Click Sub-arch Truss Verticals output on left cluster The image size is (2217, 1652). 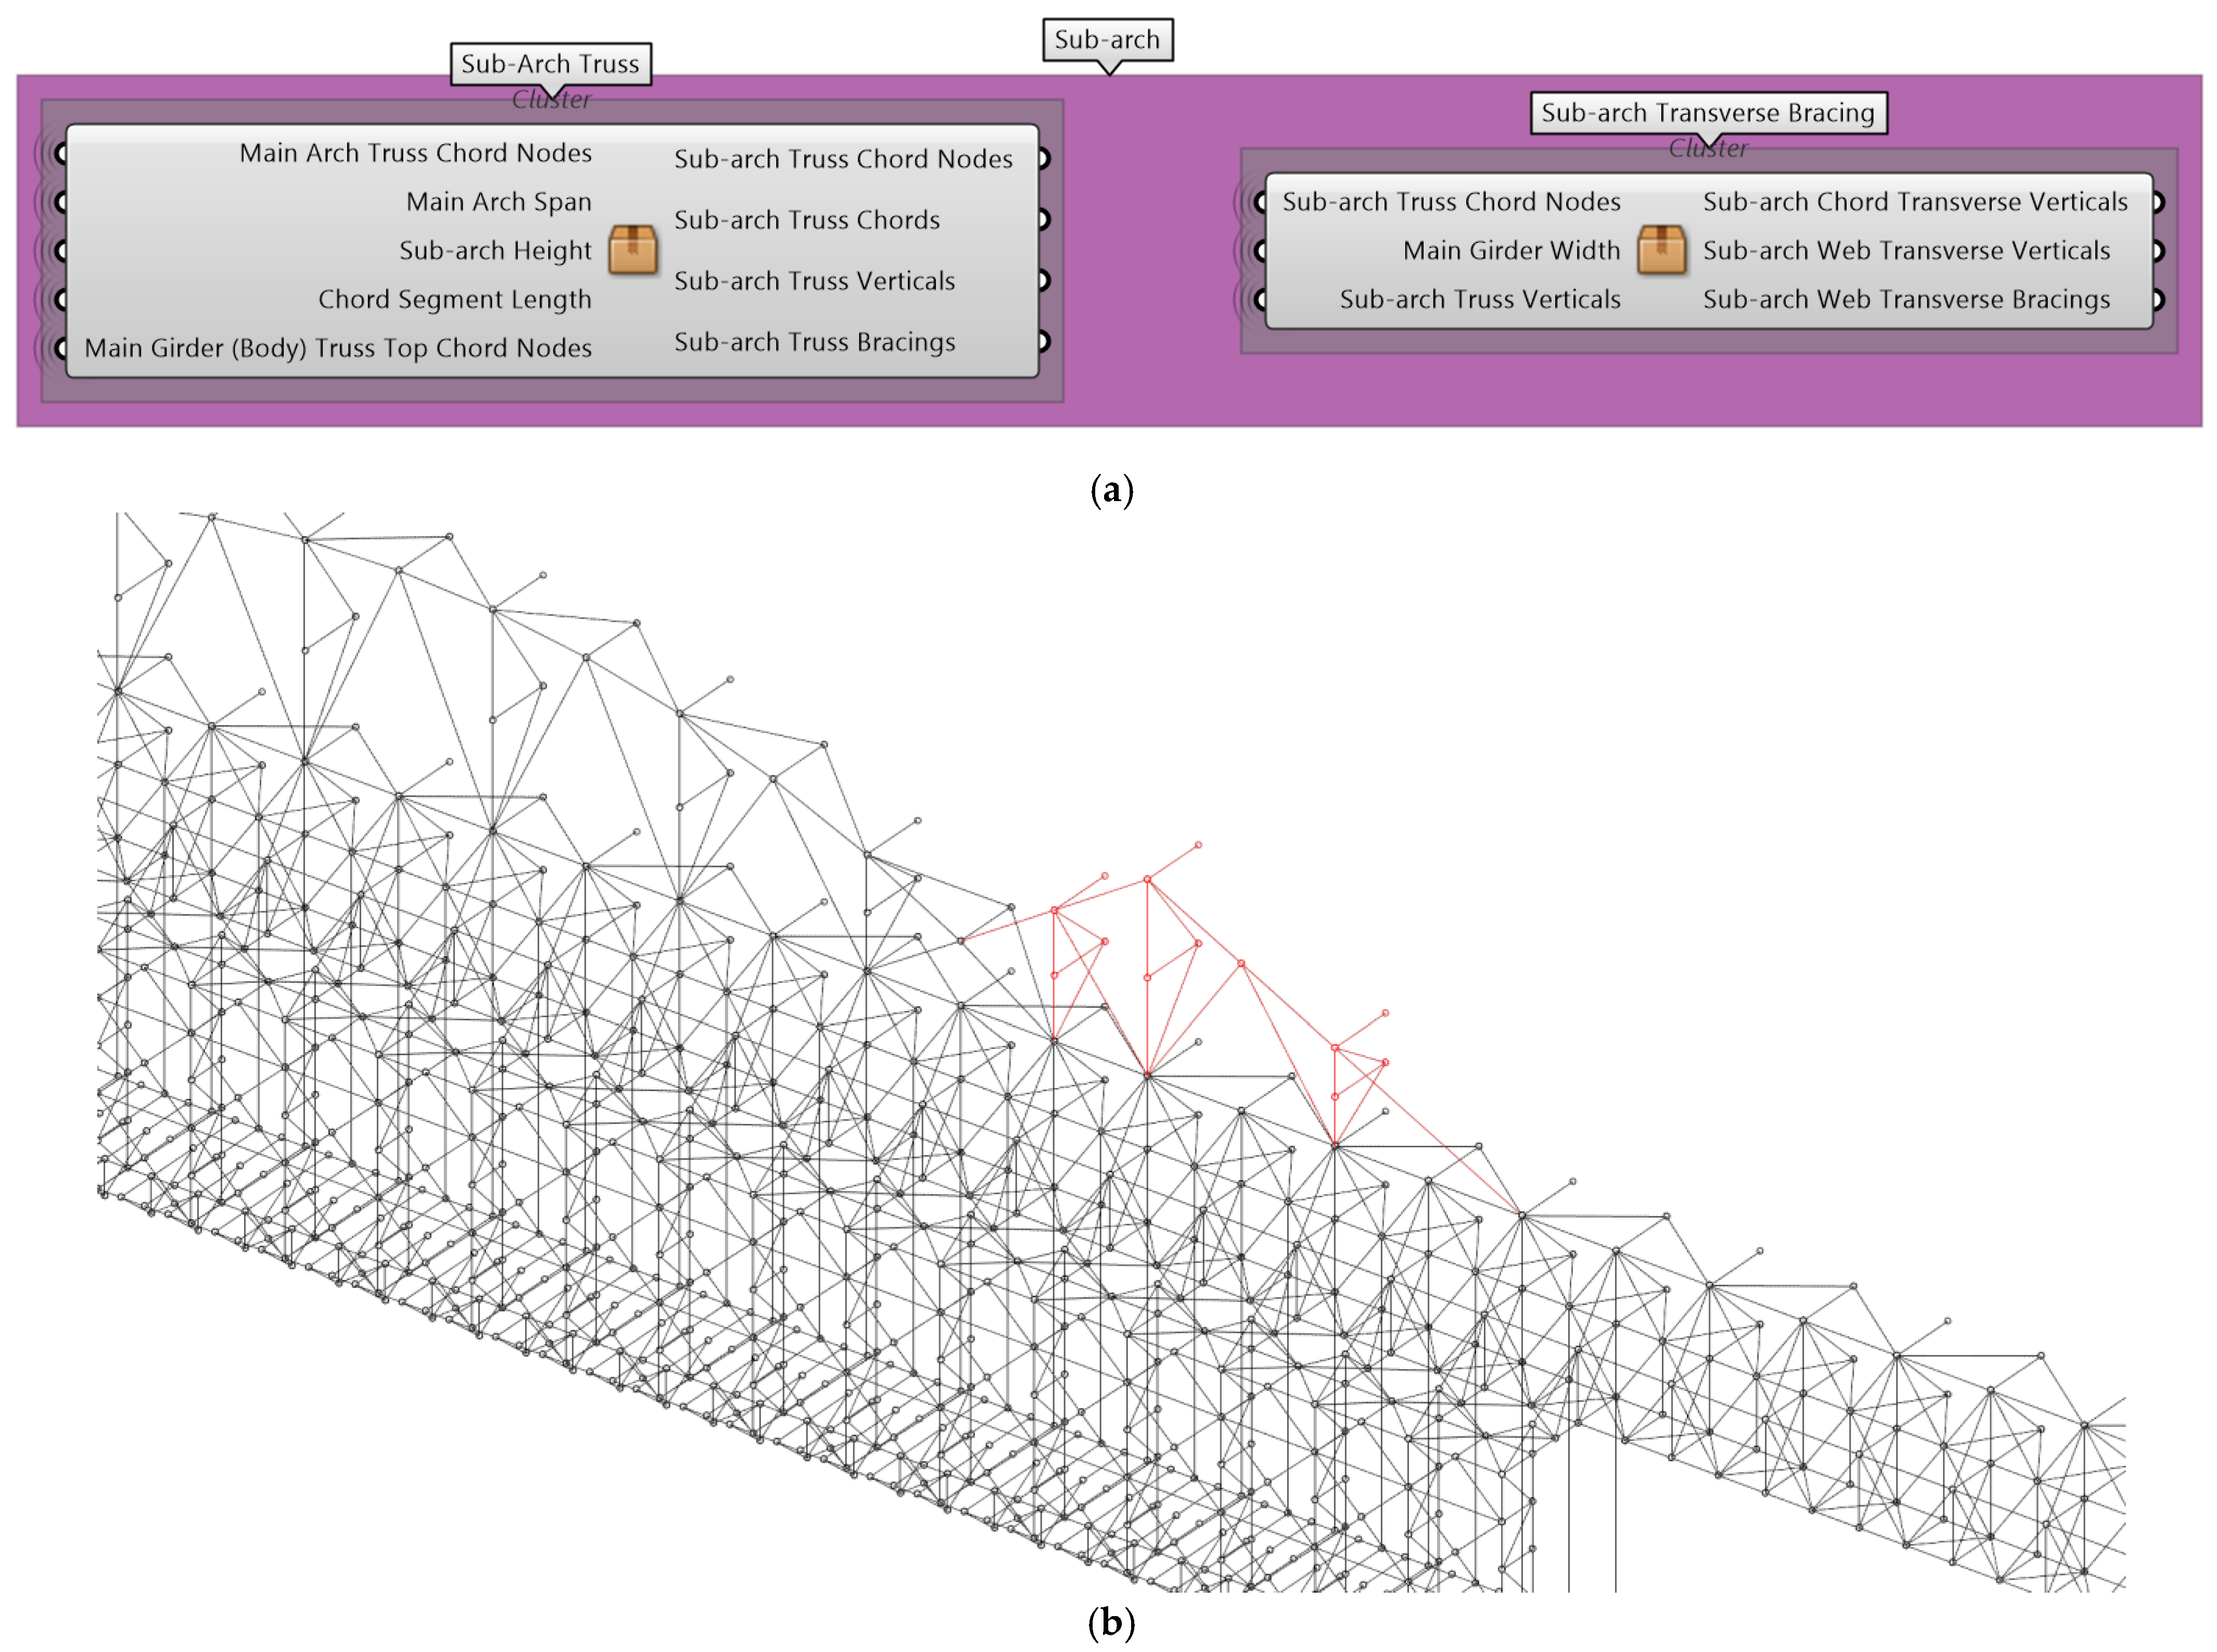point(814,281)
